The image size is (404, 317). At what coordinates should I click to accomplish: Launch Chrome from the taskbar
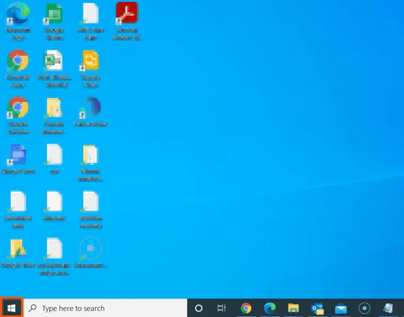[246, 308]
